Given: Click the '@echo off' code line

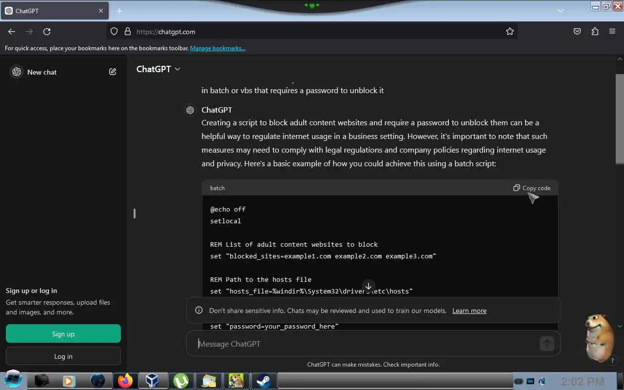Looking at the screenshot, I should point(228,209).
